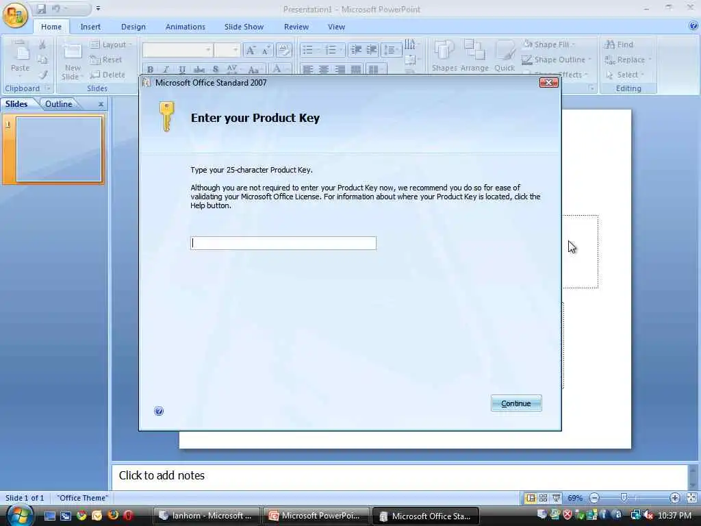Click the Grow Font icon
Screen dimensions: 701x526
tap(251, 50)
